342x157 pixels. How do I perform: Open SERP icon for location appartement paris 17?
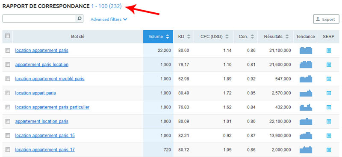[329, 150]
